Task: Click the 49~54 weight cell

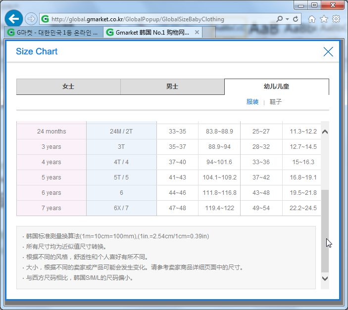Action: pyautogui.click(x=261, y=208)
